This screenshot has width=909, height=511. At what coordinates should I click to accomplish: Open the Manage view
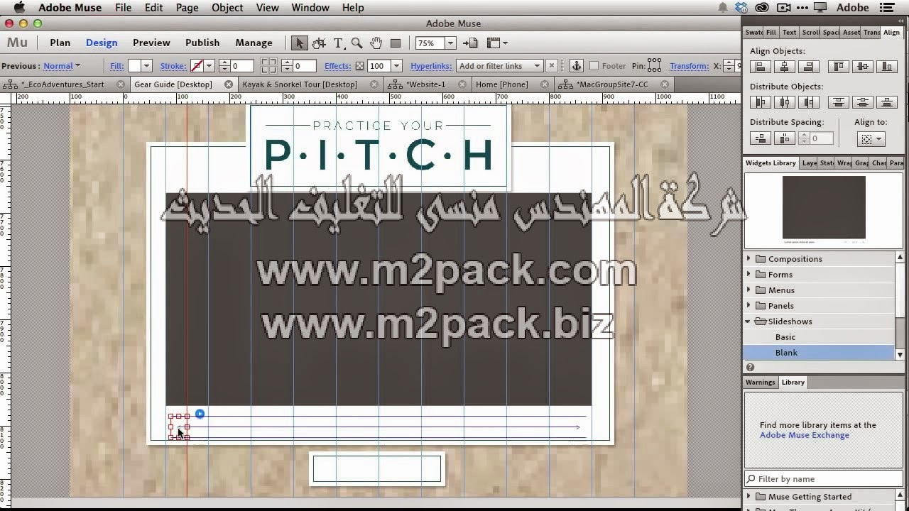(254, 43)
